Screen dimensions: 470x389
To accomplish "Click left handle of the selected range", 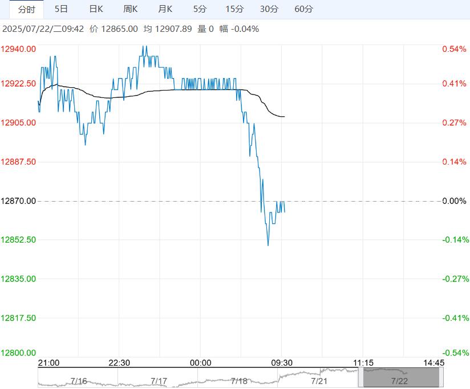I will coord(360,378).
